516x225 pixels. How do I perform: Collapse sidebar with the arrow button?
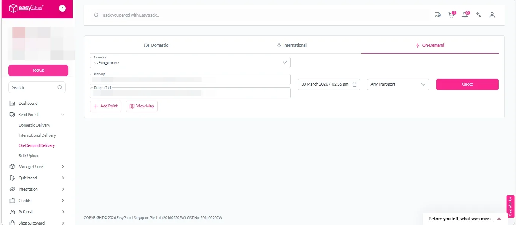tap(62, 8)
